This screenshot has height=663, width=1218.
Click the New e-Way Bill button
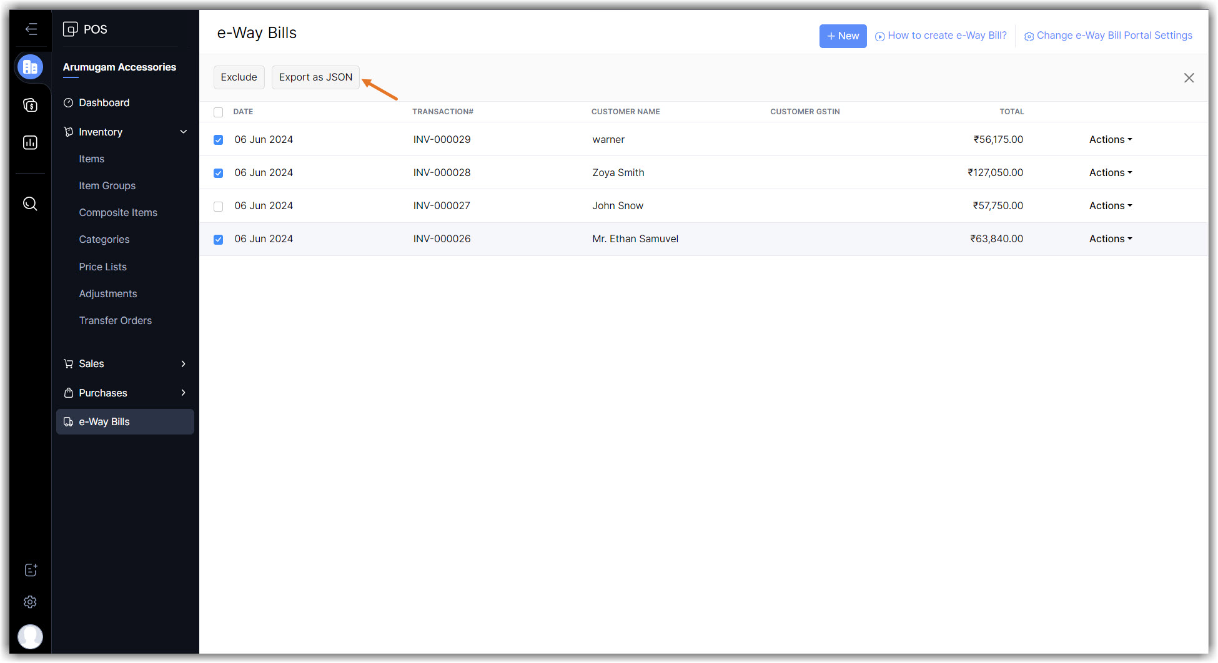click(x=843, y=36)
